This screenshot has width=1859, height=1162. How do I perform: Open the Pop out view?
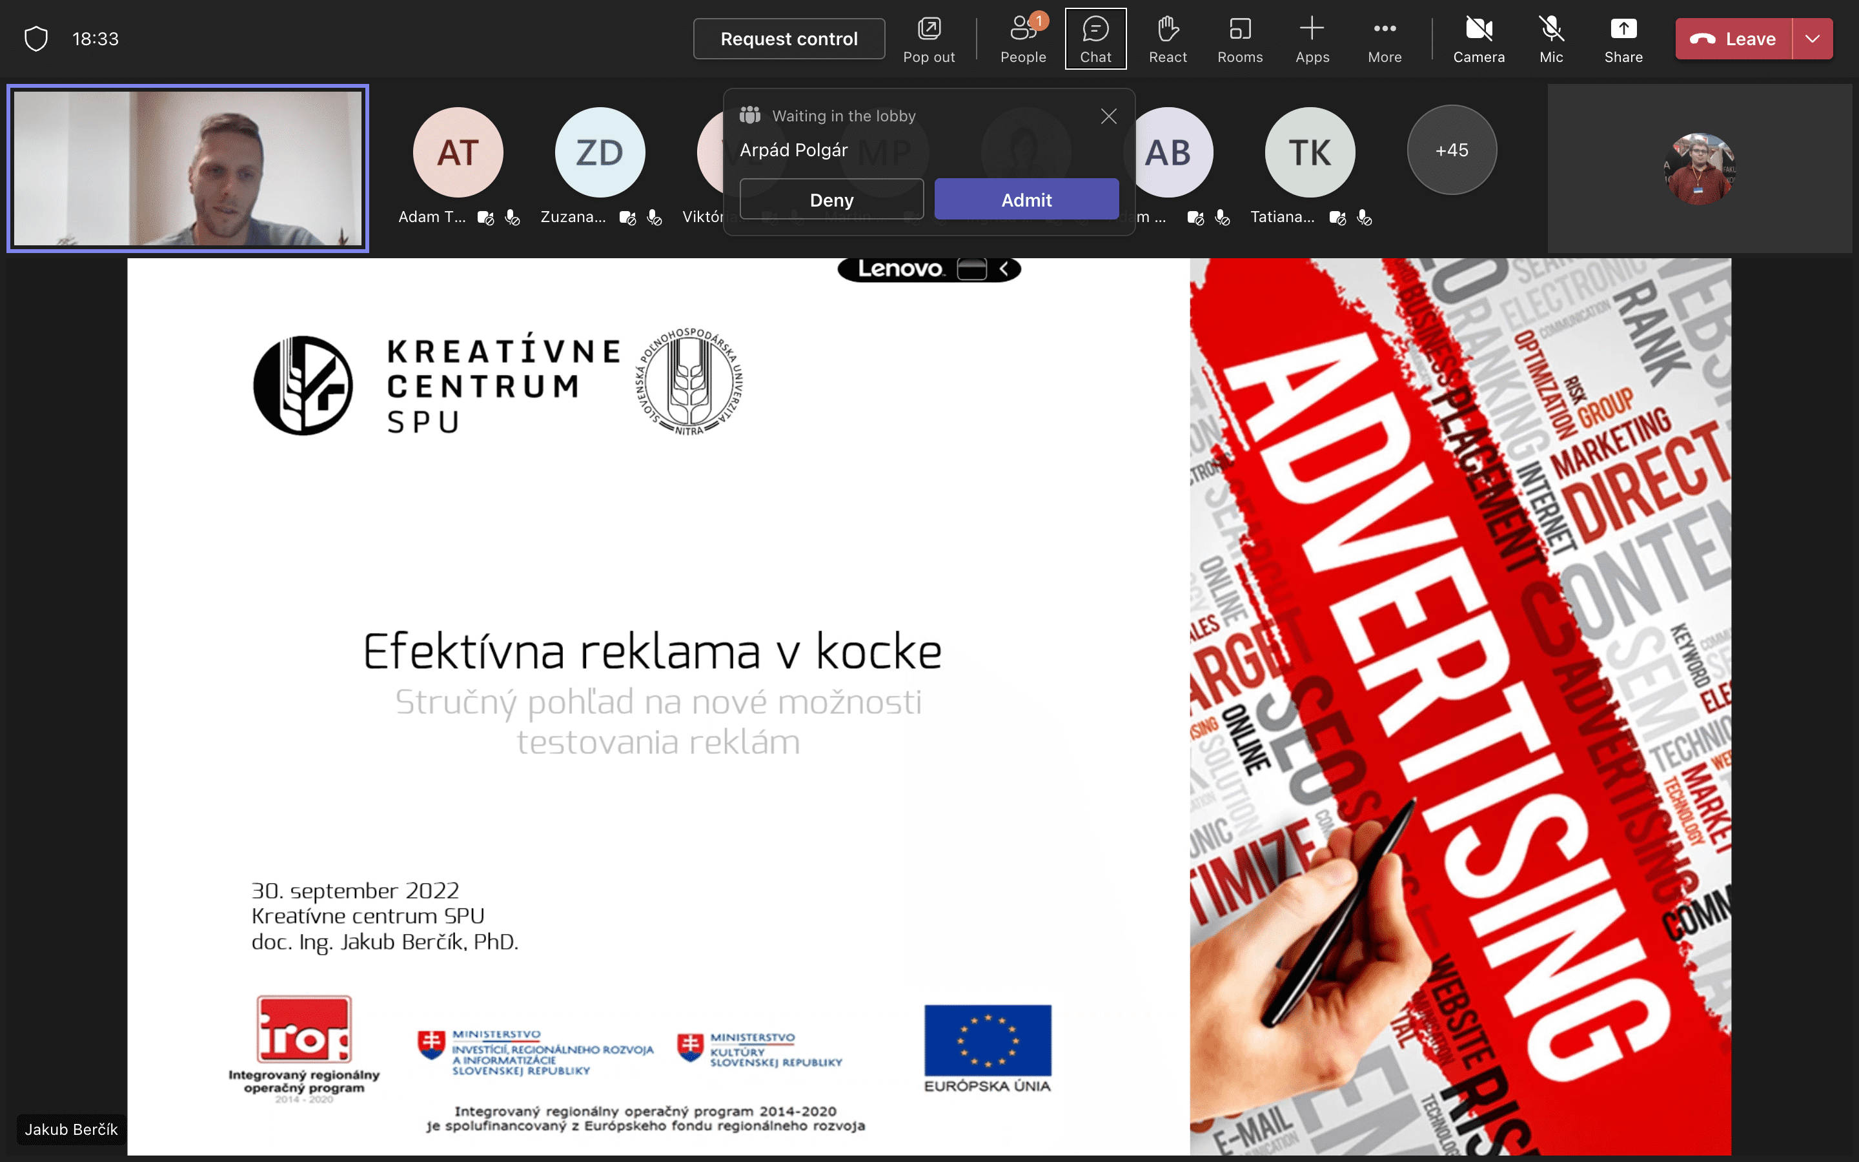point(929,39)
